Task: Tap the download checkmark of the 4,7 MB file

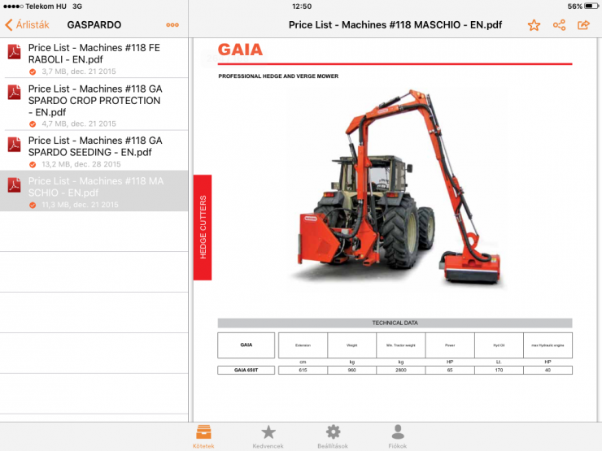Action: tap(33, 124)
